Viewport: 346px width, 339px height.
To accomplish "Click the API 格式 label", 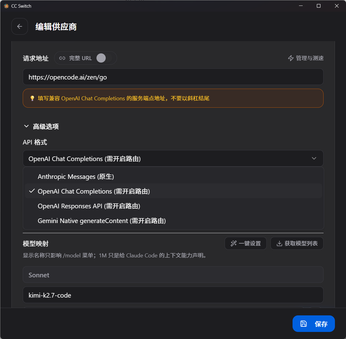I will [35, 142].
